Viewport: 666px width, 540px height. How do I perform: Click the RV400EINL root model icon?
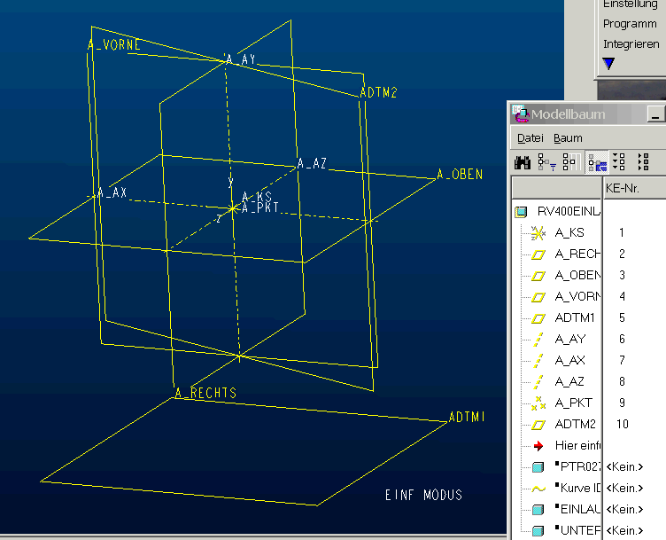pyautogui.click(x=521, y=212)
